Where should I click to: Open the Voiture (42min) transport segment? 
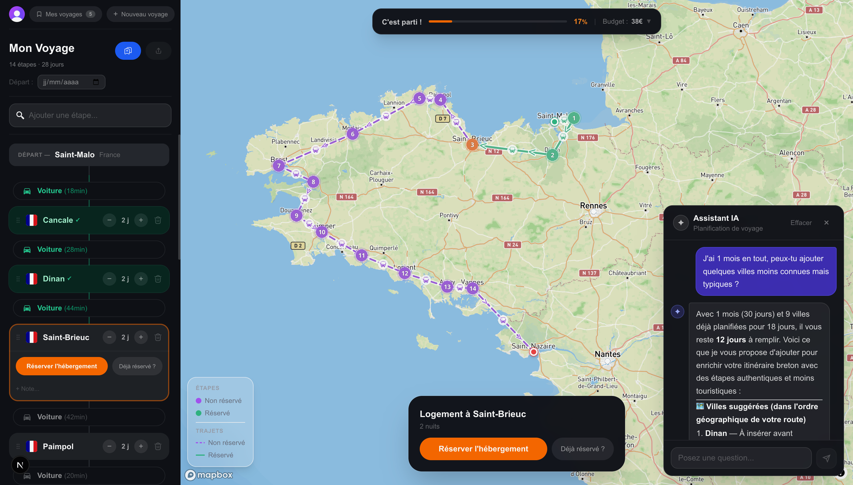[89, 417]
